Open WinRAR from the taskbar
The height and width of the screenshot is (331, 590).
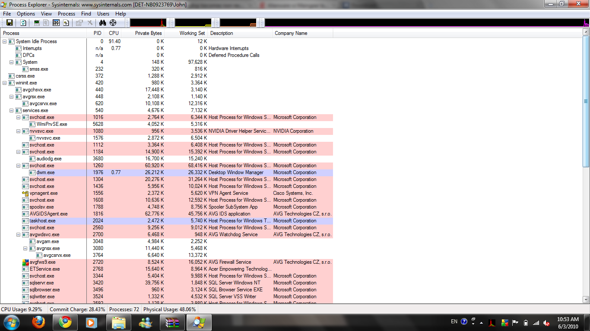click(x=172, y=322)
